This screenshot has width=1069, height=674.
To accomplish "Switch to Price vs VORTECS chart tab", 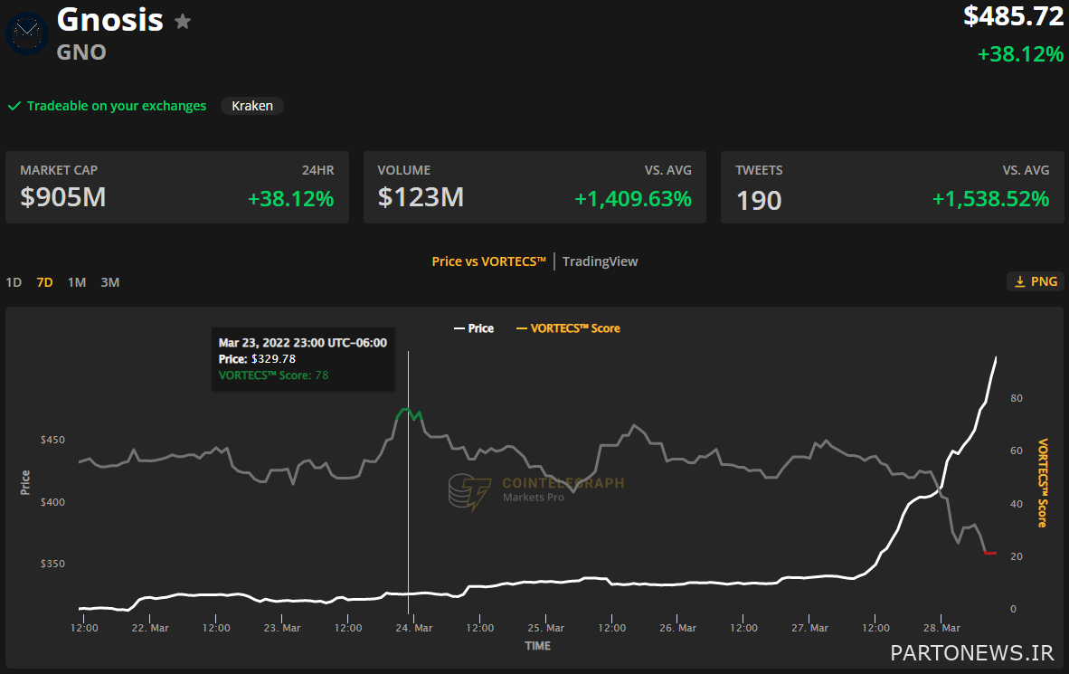I will (x=488, y=261).
